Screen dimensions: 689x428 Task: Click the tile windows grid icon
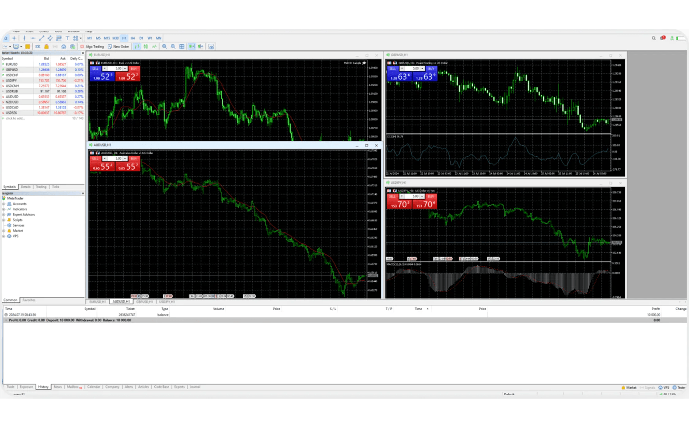point(182,47)
